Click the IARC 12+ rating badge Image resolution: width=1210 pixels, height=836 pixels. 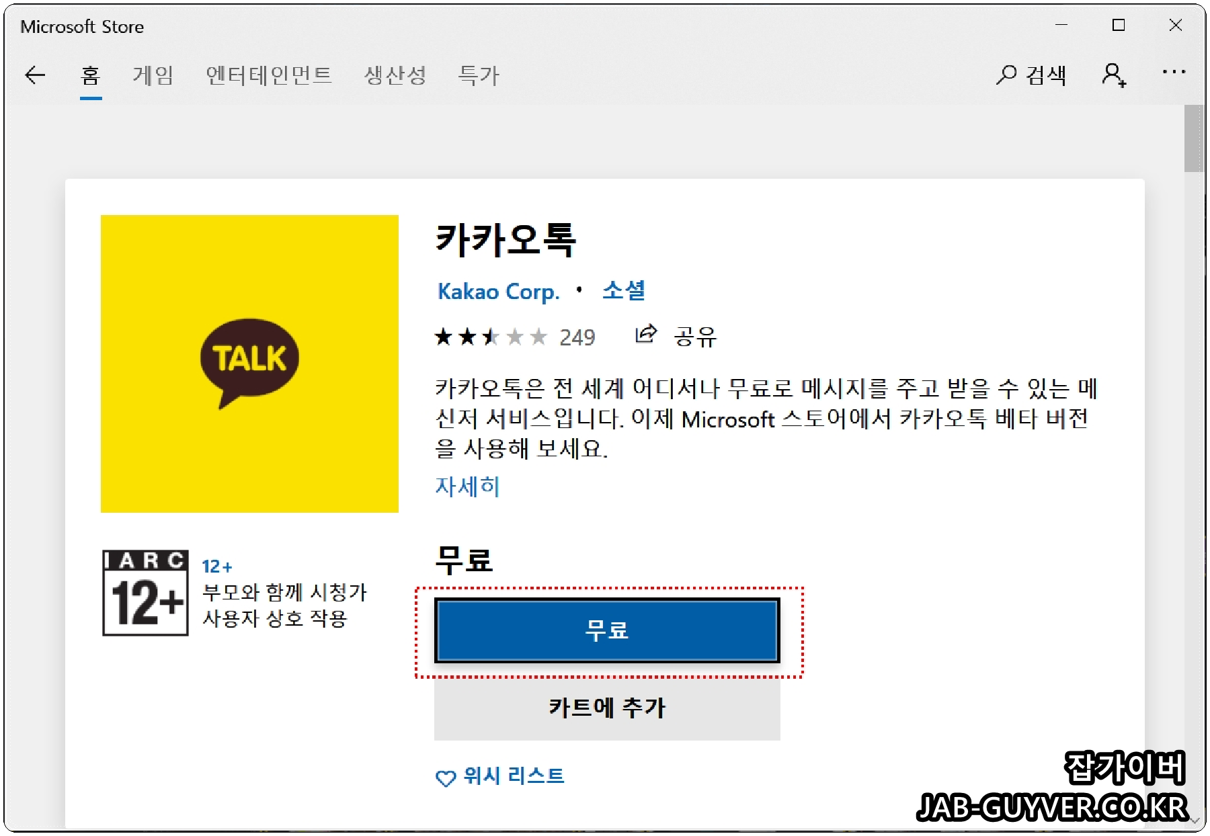pos(145,593)
